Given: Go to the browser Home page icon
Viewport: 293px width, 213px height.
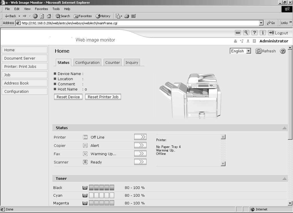Looking at the screenshot, I should click(49, 16).
